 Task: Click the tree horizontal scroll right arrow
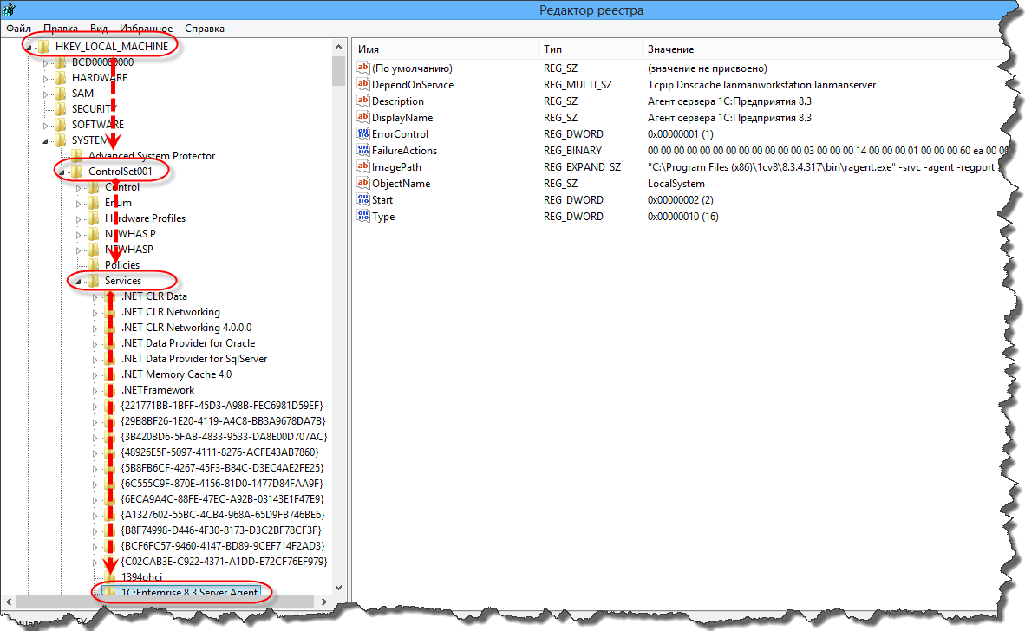click(x=324, y=602)
